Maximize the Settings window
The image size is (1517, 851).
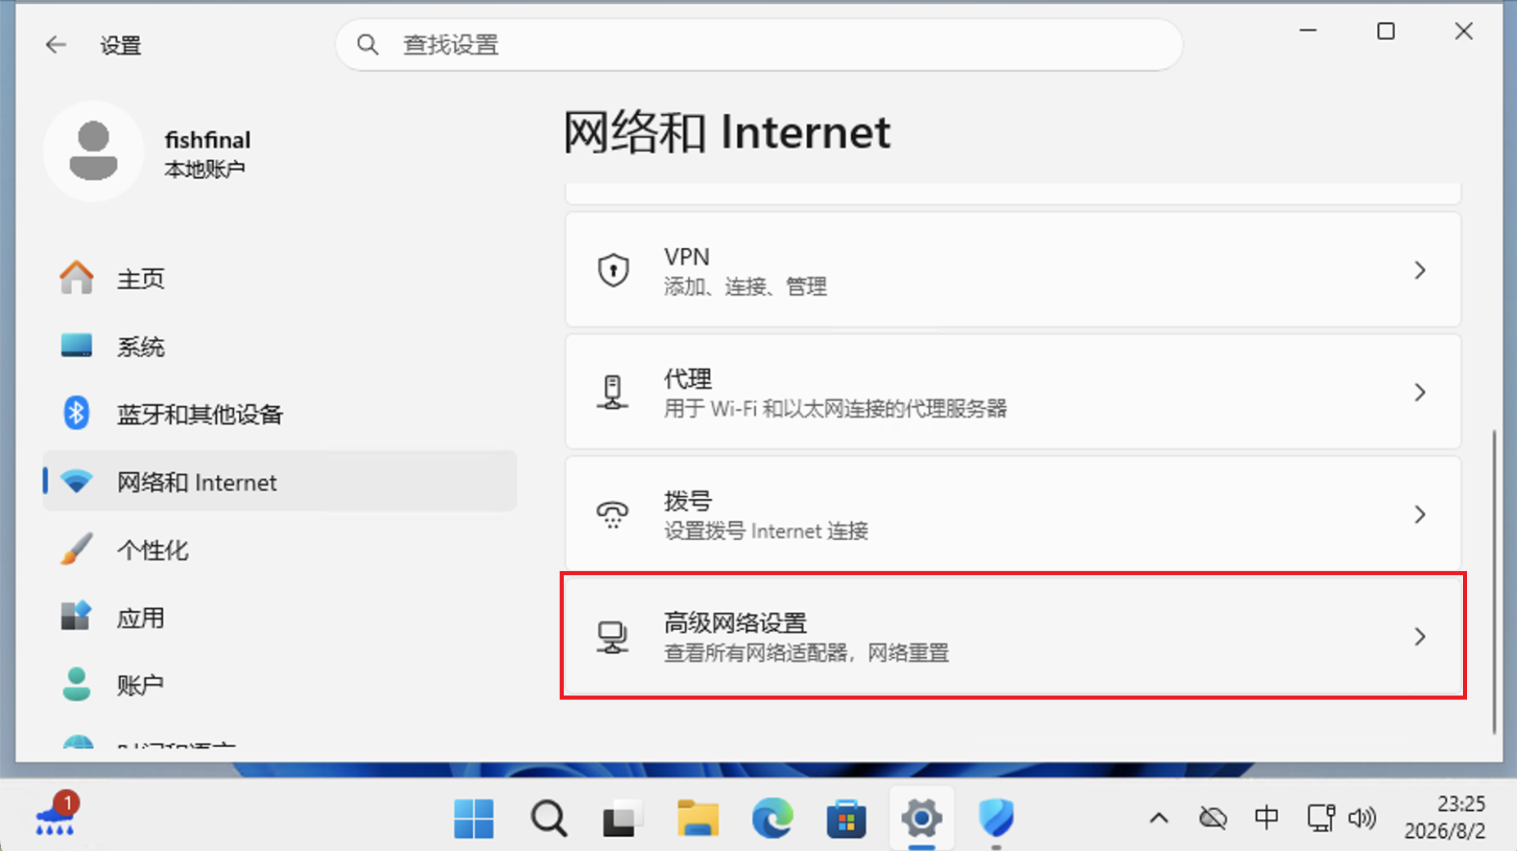(x=1386, y=31)
